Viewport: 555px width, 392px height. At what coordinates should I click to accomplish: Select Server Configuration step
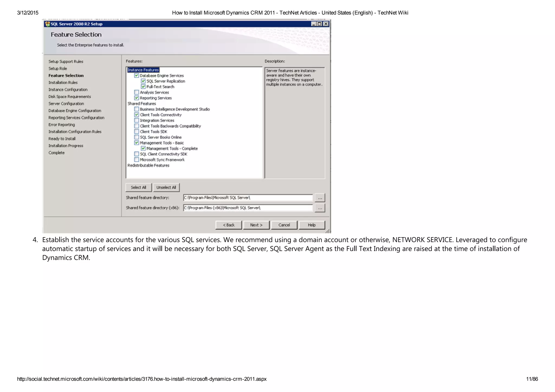pyautogui.click(x=66, y=104)
